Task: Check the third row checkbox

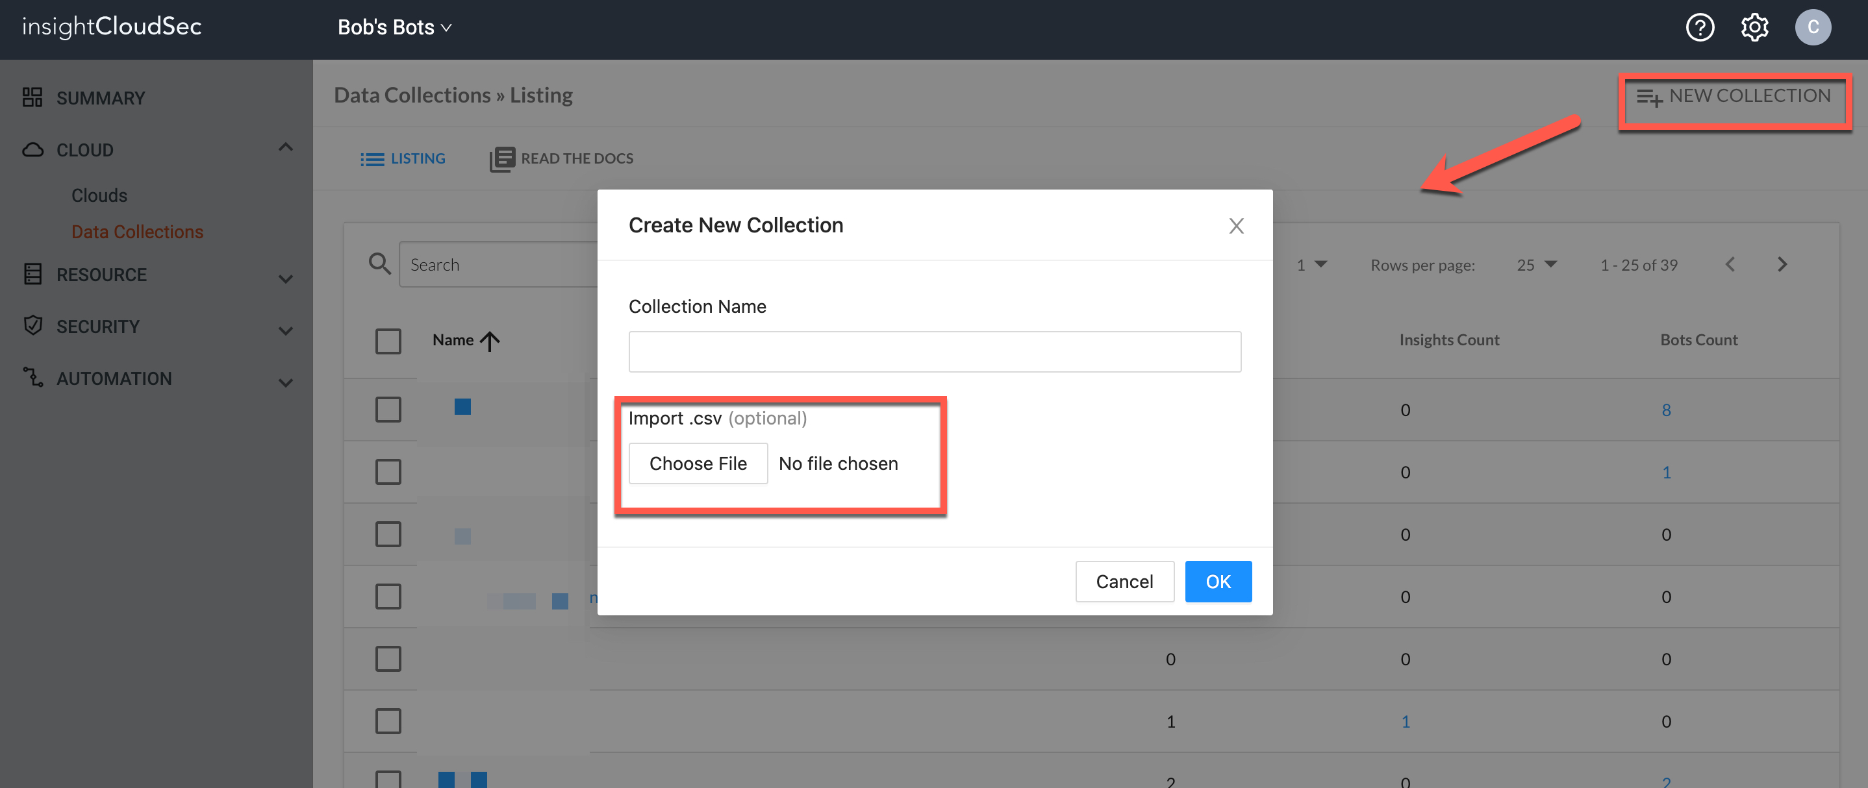Action: click(x=388, y=534)
